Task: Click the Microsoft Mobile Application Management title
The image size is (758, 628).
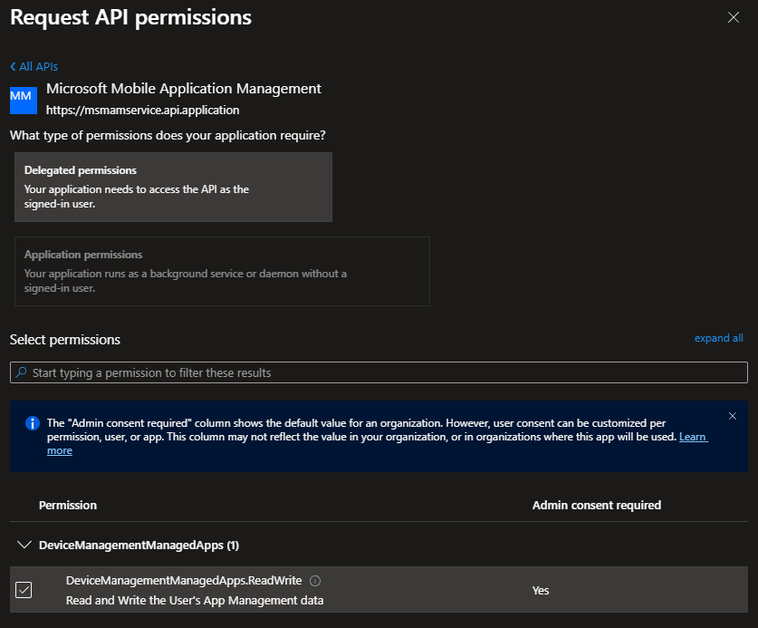Action: pos(184,89)
